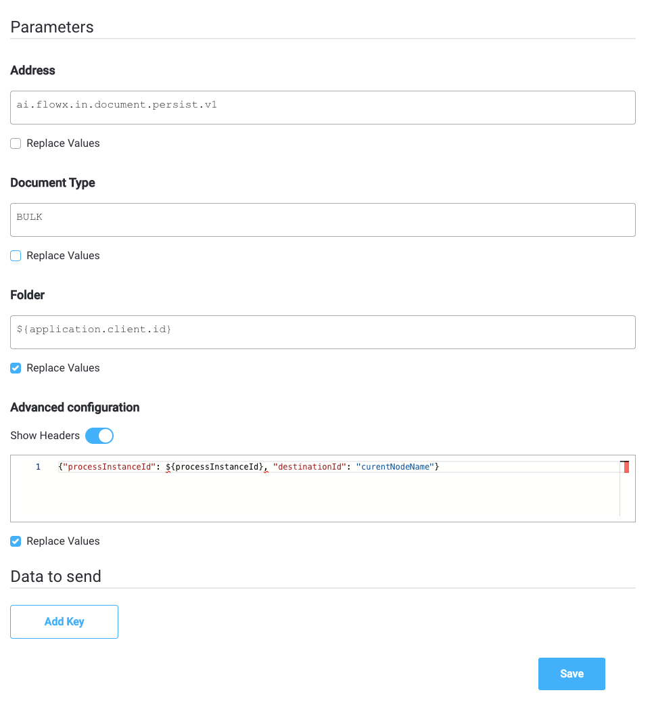Screen dimensions: 652x701
Task: Check Replace Values under Document Type
Action: (x=16, y=256)
